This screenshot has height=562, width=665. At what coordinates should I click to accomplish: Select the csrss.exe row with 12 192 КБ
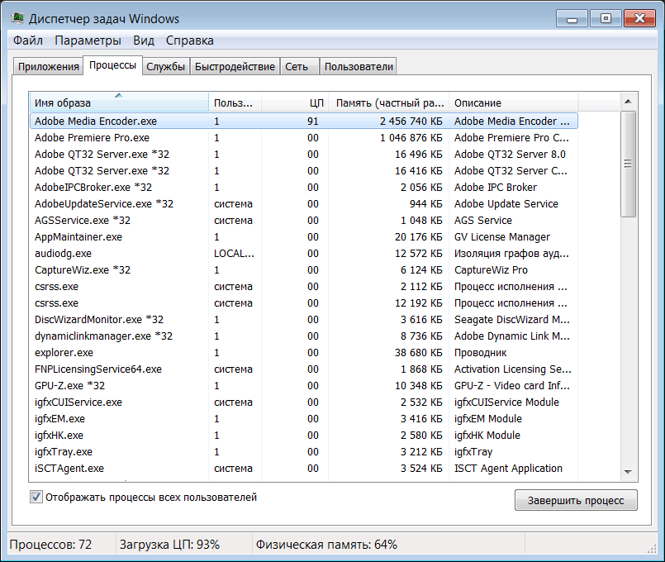click(x=304, y=302)
